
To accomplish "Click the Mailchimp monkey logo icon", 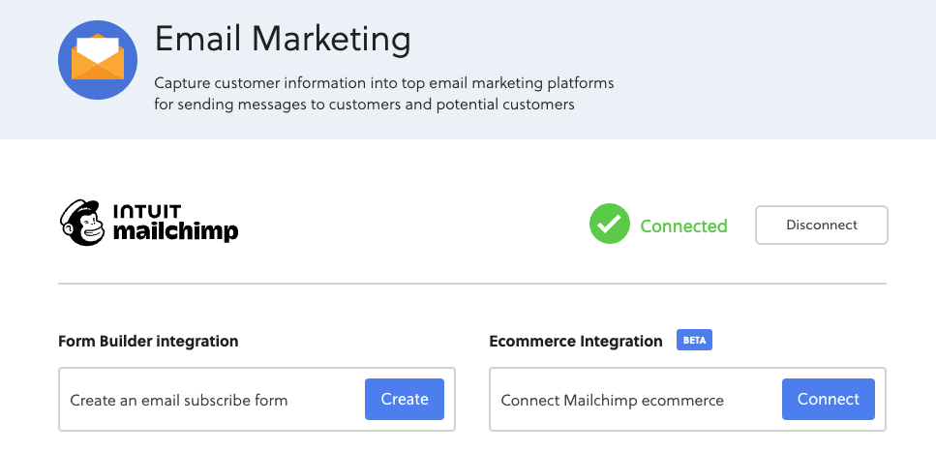I will pyautogui.click(x=81, y=223).
